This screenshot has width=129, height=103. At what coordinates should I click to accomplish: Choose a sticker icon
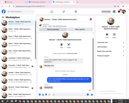46,94
